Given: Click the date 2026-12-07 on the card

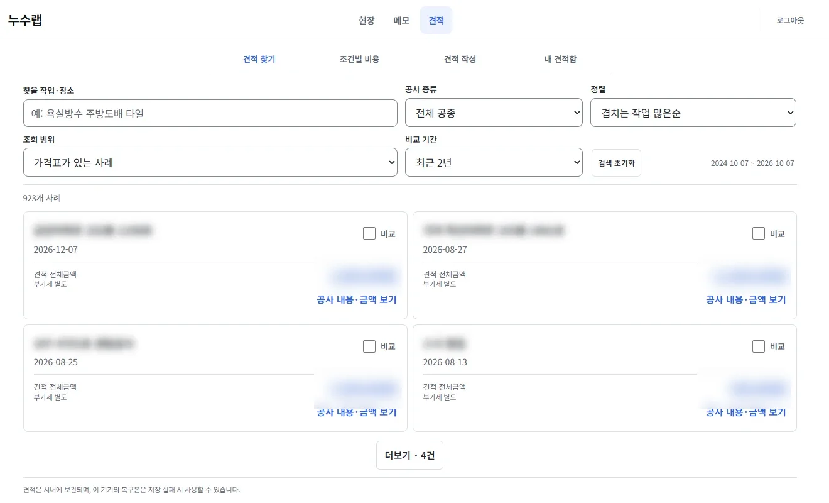Looking at the screenshot, I should tap(56, 250).
